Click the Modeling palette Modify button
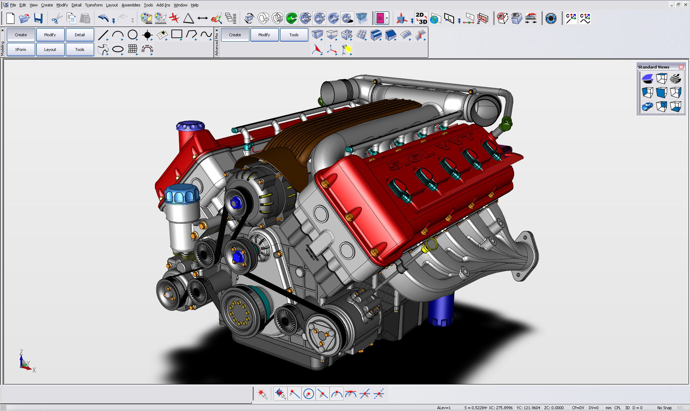Image resolution: width=690 pixels, height=411 pixels. [x=50, y=35]
